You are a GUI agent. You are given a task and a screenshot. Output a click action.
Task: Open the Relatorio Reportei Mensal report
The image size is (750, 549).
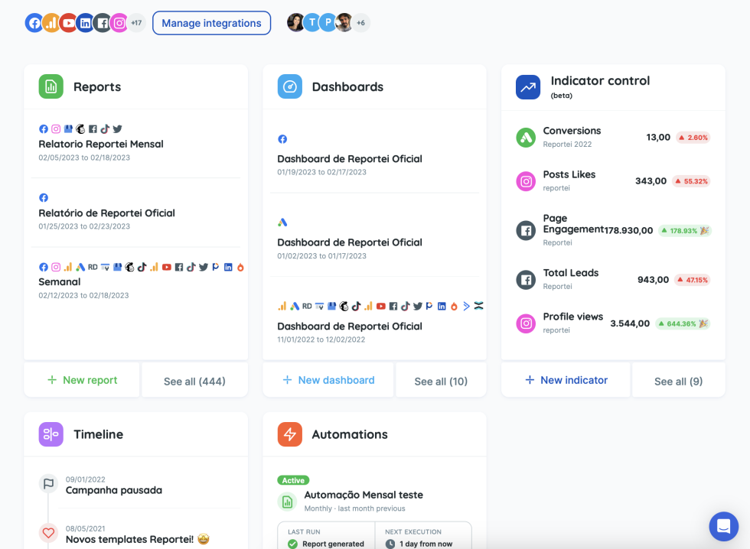[x=101, y=144]
